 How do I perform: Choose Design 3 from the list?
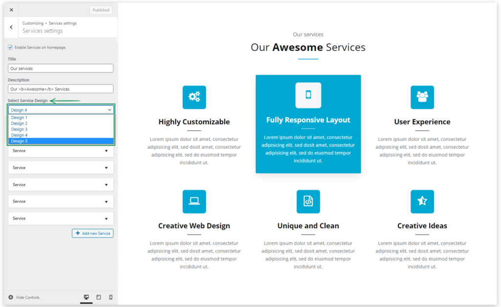point(61,129)
